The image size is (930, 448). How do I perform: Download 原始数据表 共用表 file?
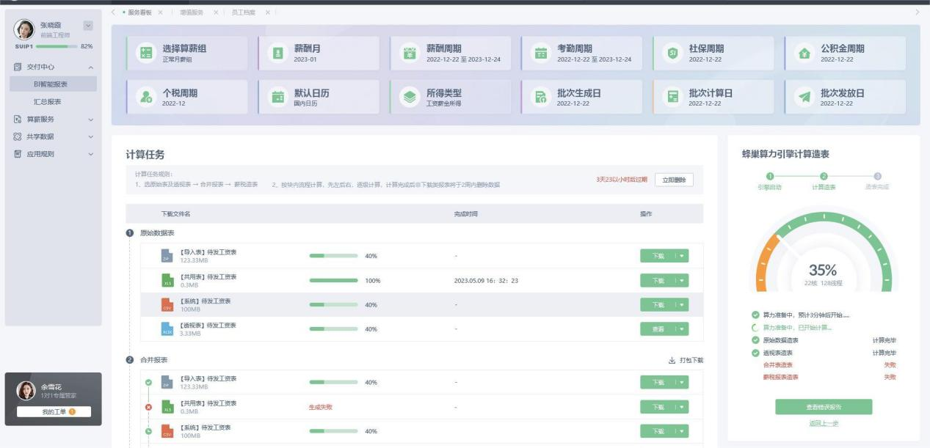[658, 280]
